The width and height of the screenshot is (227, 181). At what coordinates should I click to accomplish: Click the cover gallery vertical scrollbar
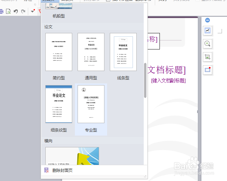pos(145,80)
